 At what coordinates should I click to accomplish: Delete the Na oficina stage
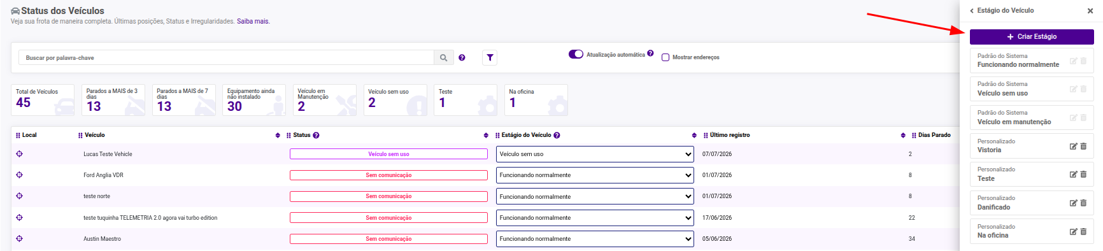(1083, 231)
